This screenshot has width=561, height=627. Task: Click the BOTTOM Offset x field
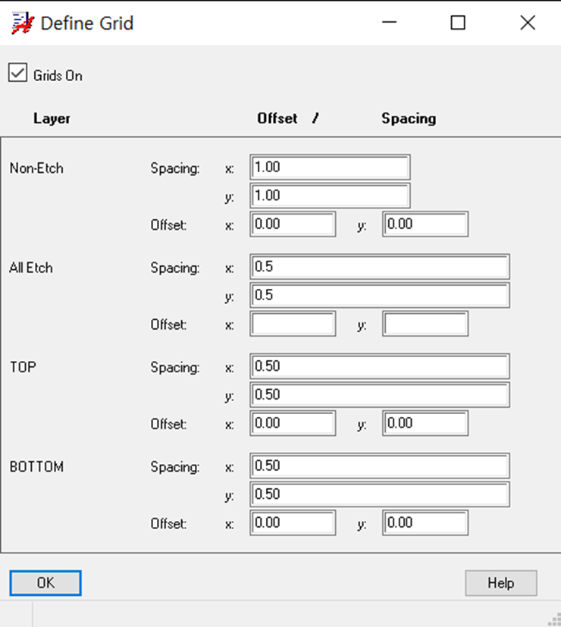pyautogui.click(x=293, y=522)
